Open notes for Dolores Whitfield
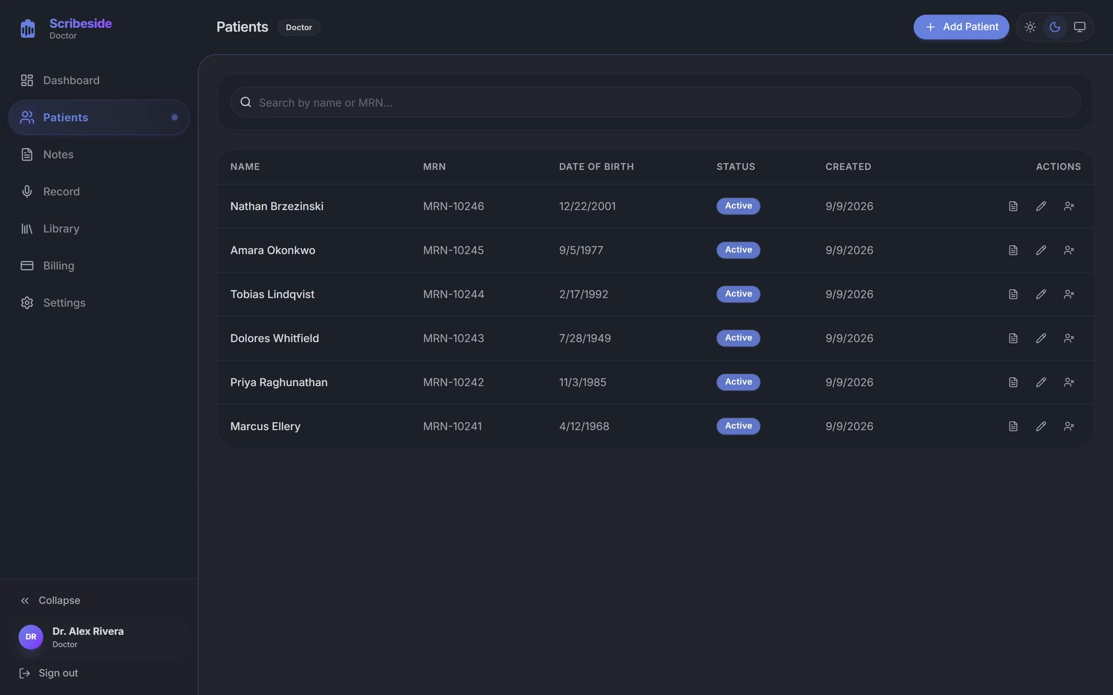The image size is (1113, 695). [x=1013, y=338]
